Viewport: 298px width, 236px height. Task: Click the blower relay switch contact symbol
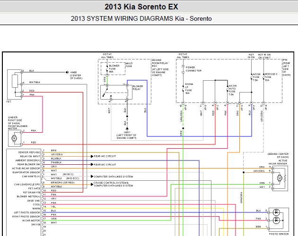point(105,92)
